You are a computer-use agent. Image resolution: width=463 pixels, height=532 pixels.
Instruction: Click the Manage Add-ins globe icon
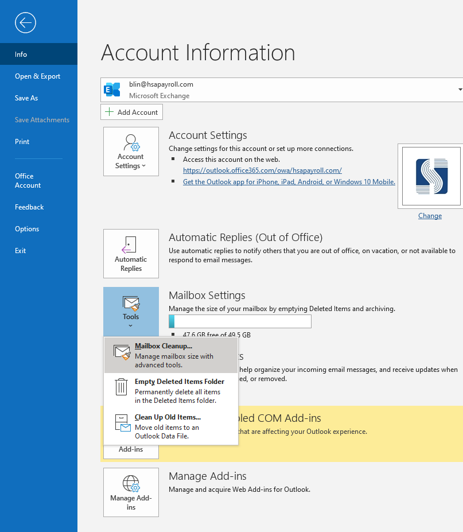click(131, 483)
